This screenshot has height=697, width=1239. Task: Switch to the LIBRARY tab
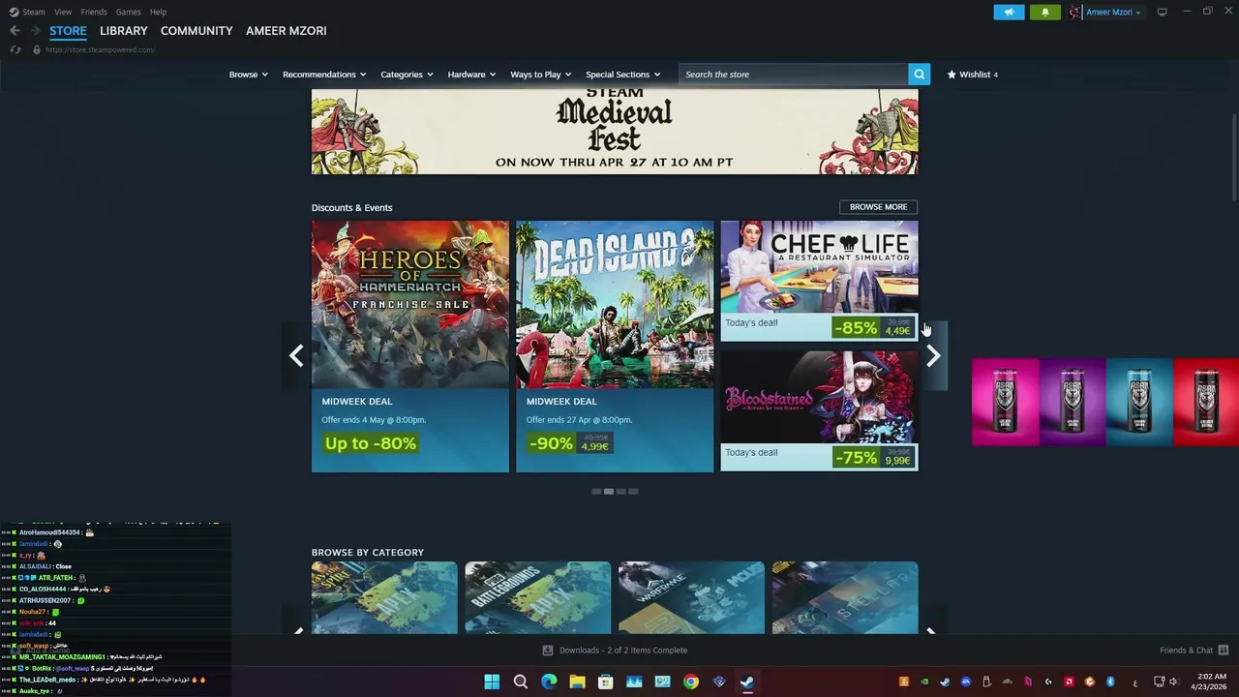(124, 31)
